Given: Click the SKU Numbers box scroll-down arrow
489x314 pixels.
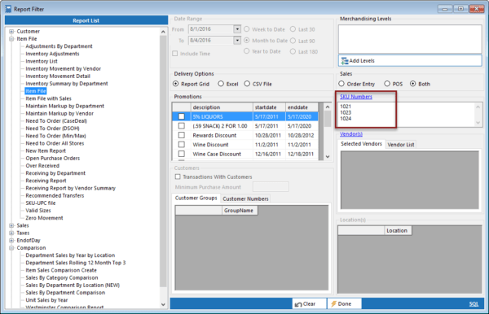Looking at the screenshot, I should (x=478, y=123).
